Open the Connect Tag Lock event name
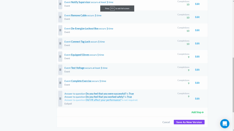Viewport: 234px width, 131px height. [x=81, y=42]
